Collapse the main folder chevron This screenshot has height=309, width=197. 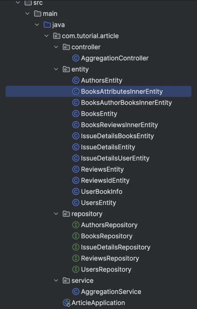[x=28, y=14]
